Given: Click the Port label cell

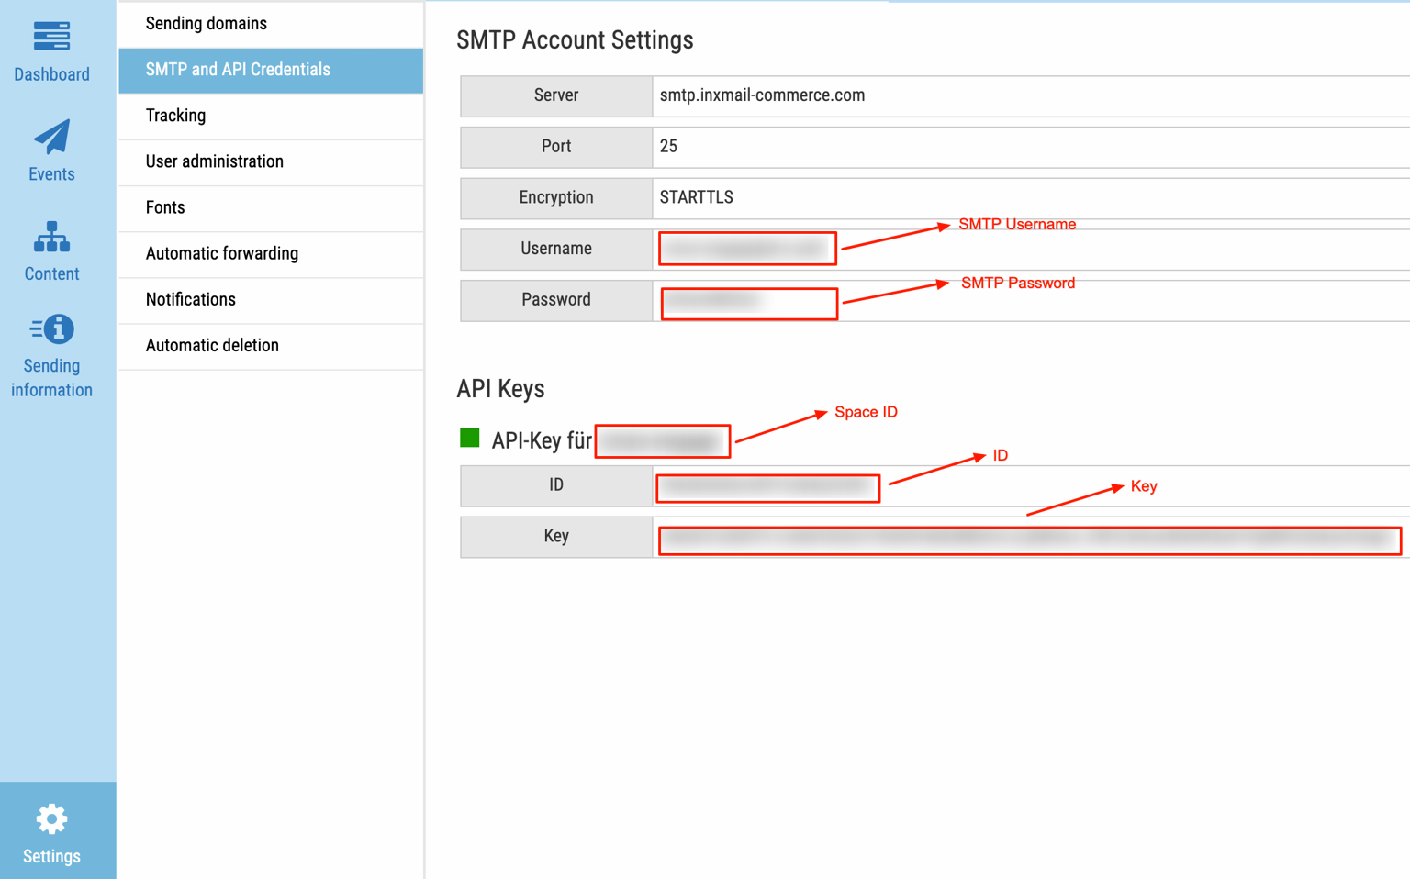Looking at the screenshot, I should coord(556,147).
